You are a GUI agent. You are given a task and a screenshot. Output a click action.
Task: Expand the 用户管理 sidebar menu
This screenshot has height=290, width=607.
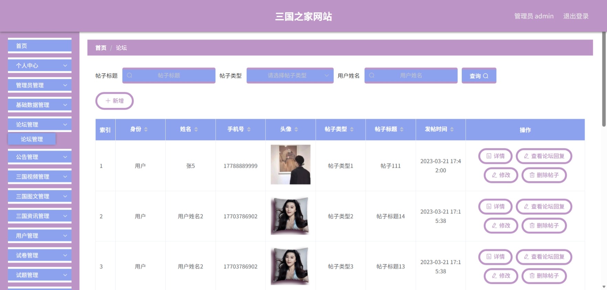tap(40, 236)
